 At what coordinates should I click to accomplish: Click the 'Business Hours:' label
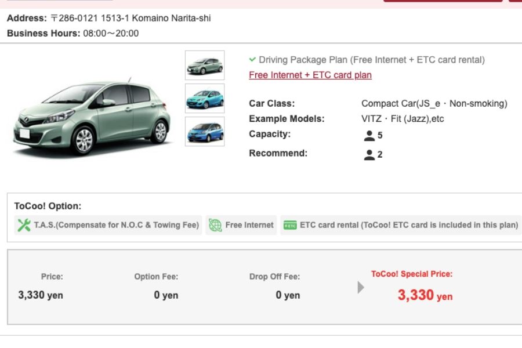(x=43, y=33)
